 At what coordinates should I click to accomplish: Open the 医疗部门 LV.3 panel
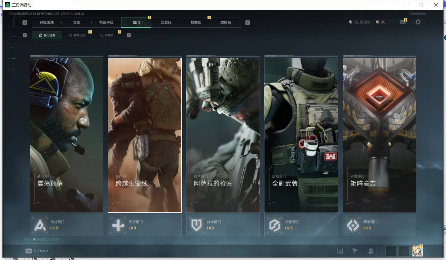tap(145, 225)
